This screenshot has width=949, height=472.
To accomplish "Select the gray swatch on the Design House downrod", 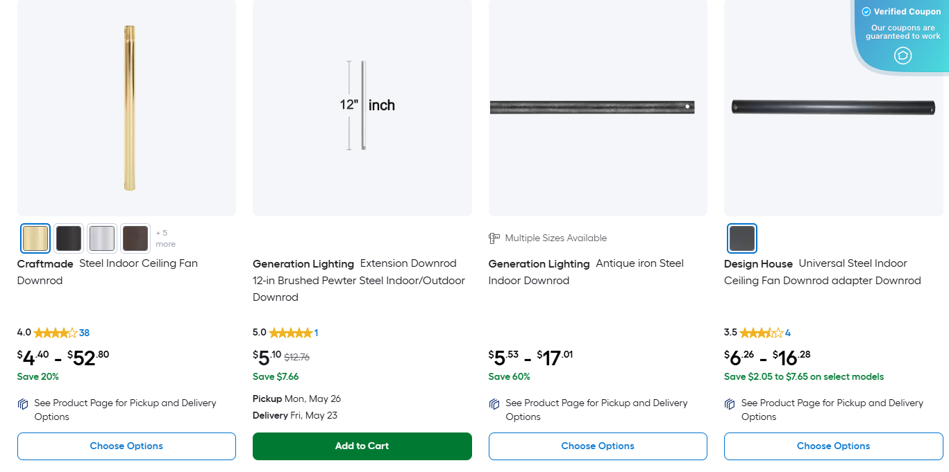I will click(x=741, y=238).
